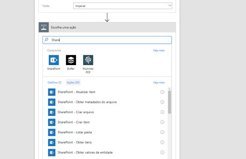Show info for Obter metadados do arquivo
The image size is (246, 159).
(x=162, y=102)
